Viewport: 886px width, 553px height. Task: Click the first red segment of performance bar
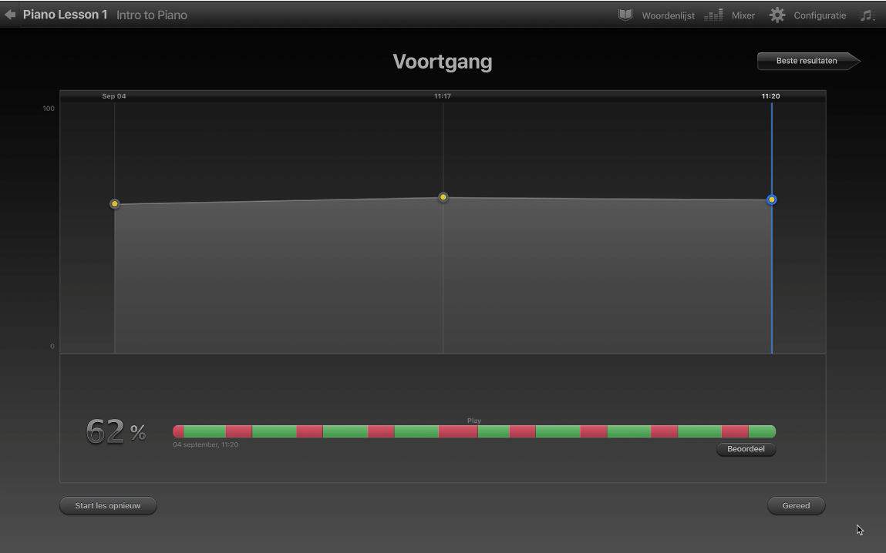tap(178, 431)
